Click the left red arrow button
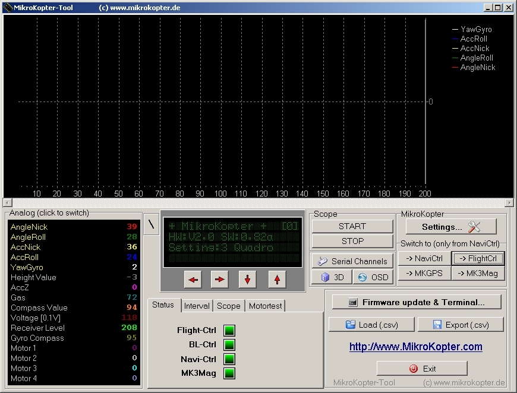This screenshot has height=393, width=517. click(x=194, y=278)
